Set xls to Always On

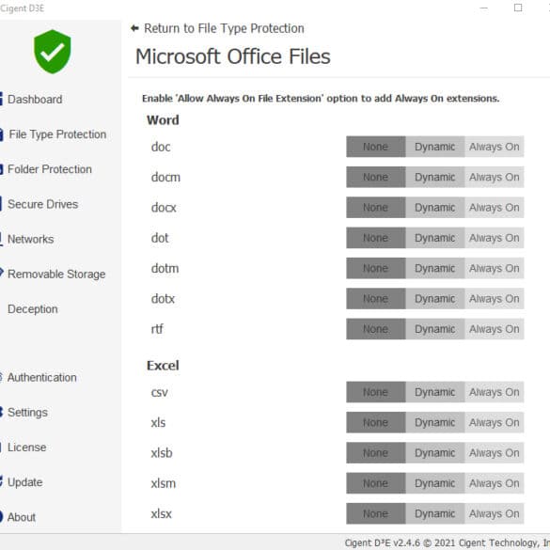pos(495,422)
